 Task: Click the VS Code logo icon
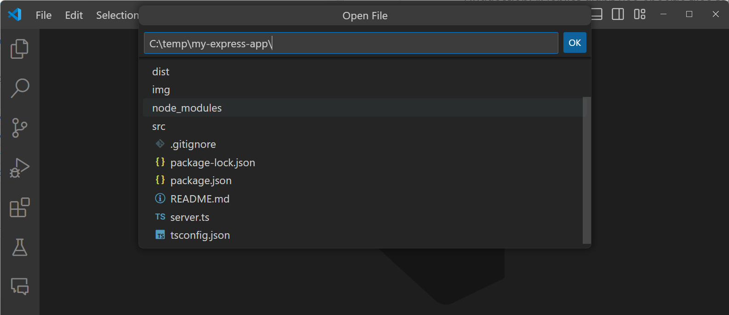click(x=15, y=15)
